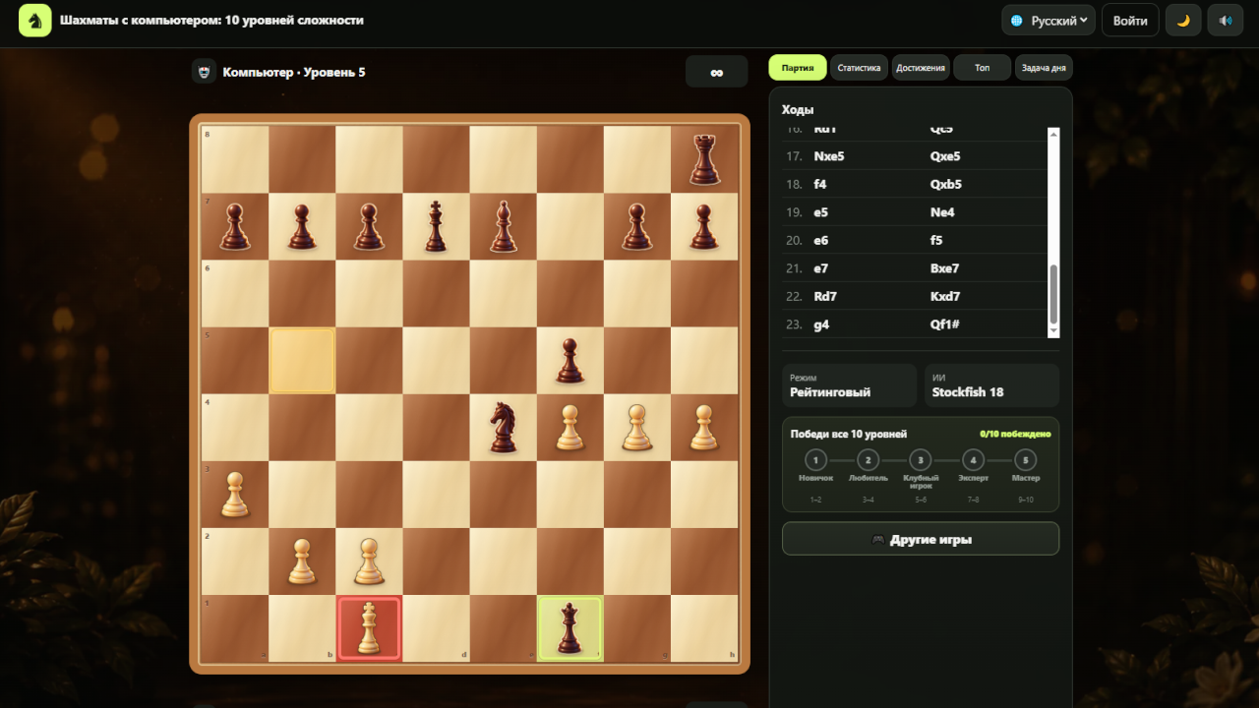Image resolution: width=1259 pixels, height=708 pixels.
Task: Select the black pawn on g7
Action: pos(636,226)
